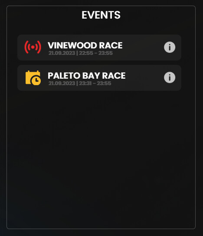Click the word VINEWOOD in first event
The height and width of the screenshot is (236, 203).
[x=72, y=45]
